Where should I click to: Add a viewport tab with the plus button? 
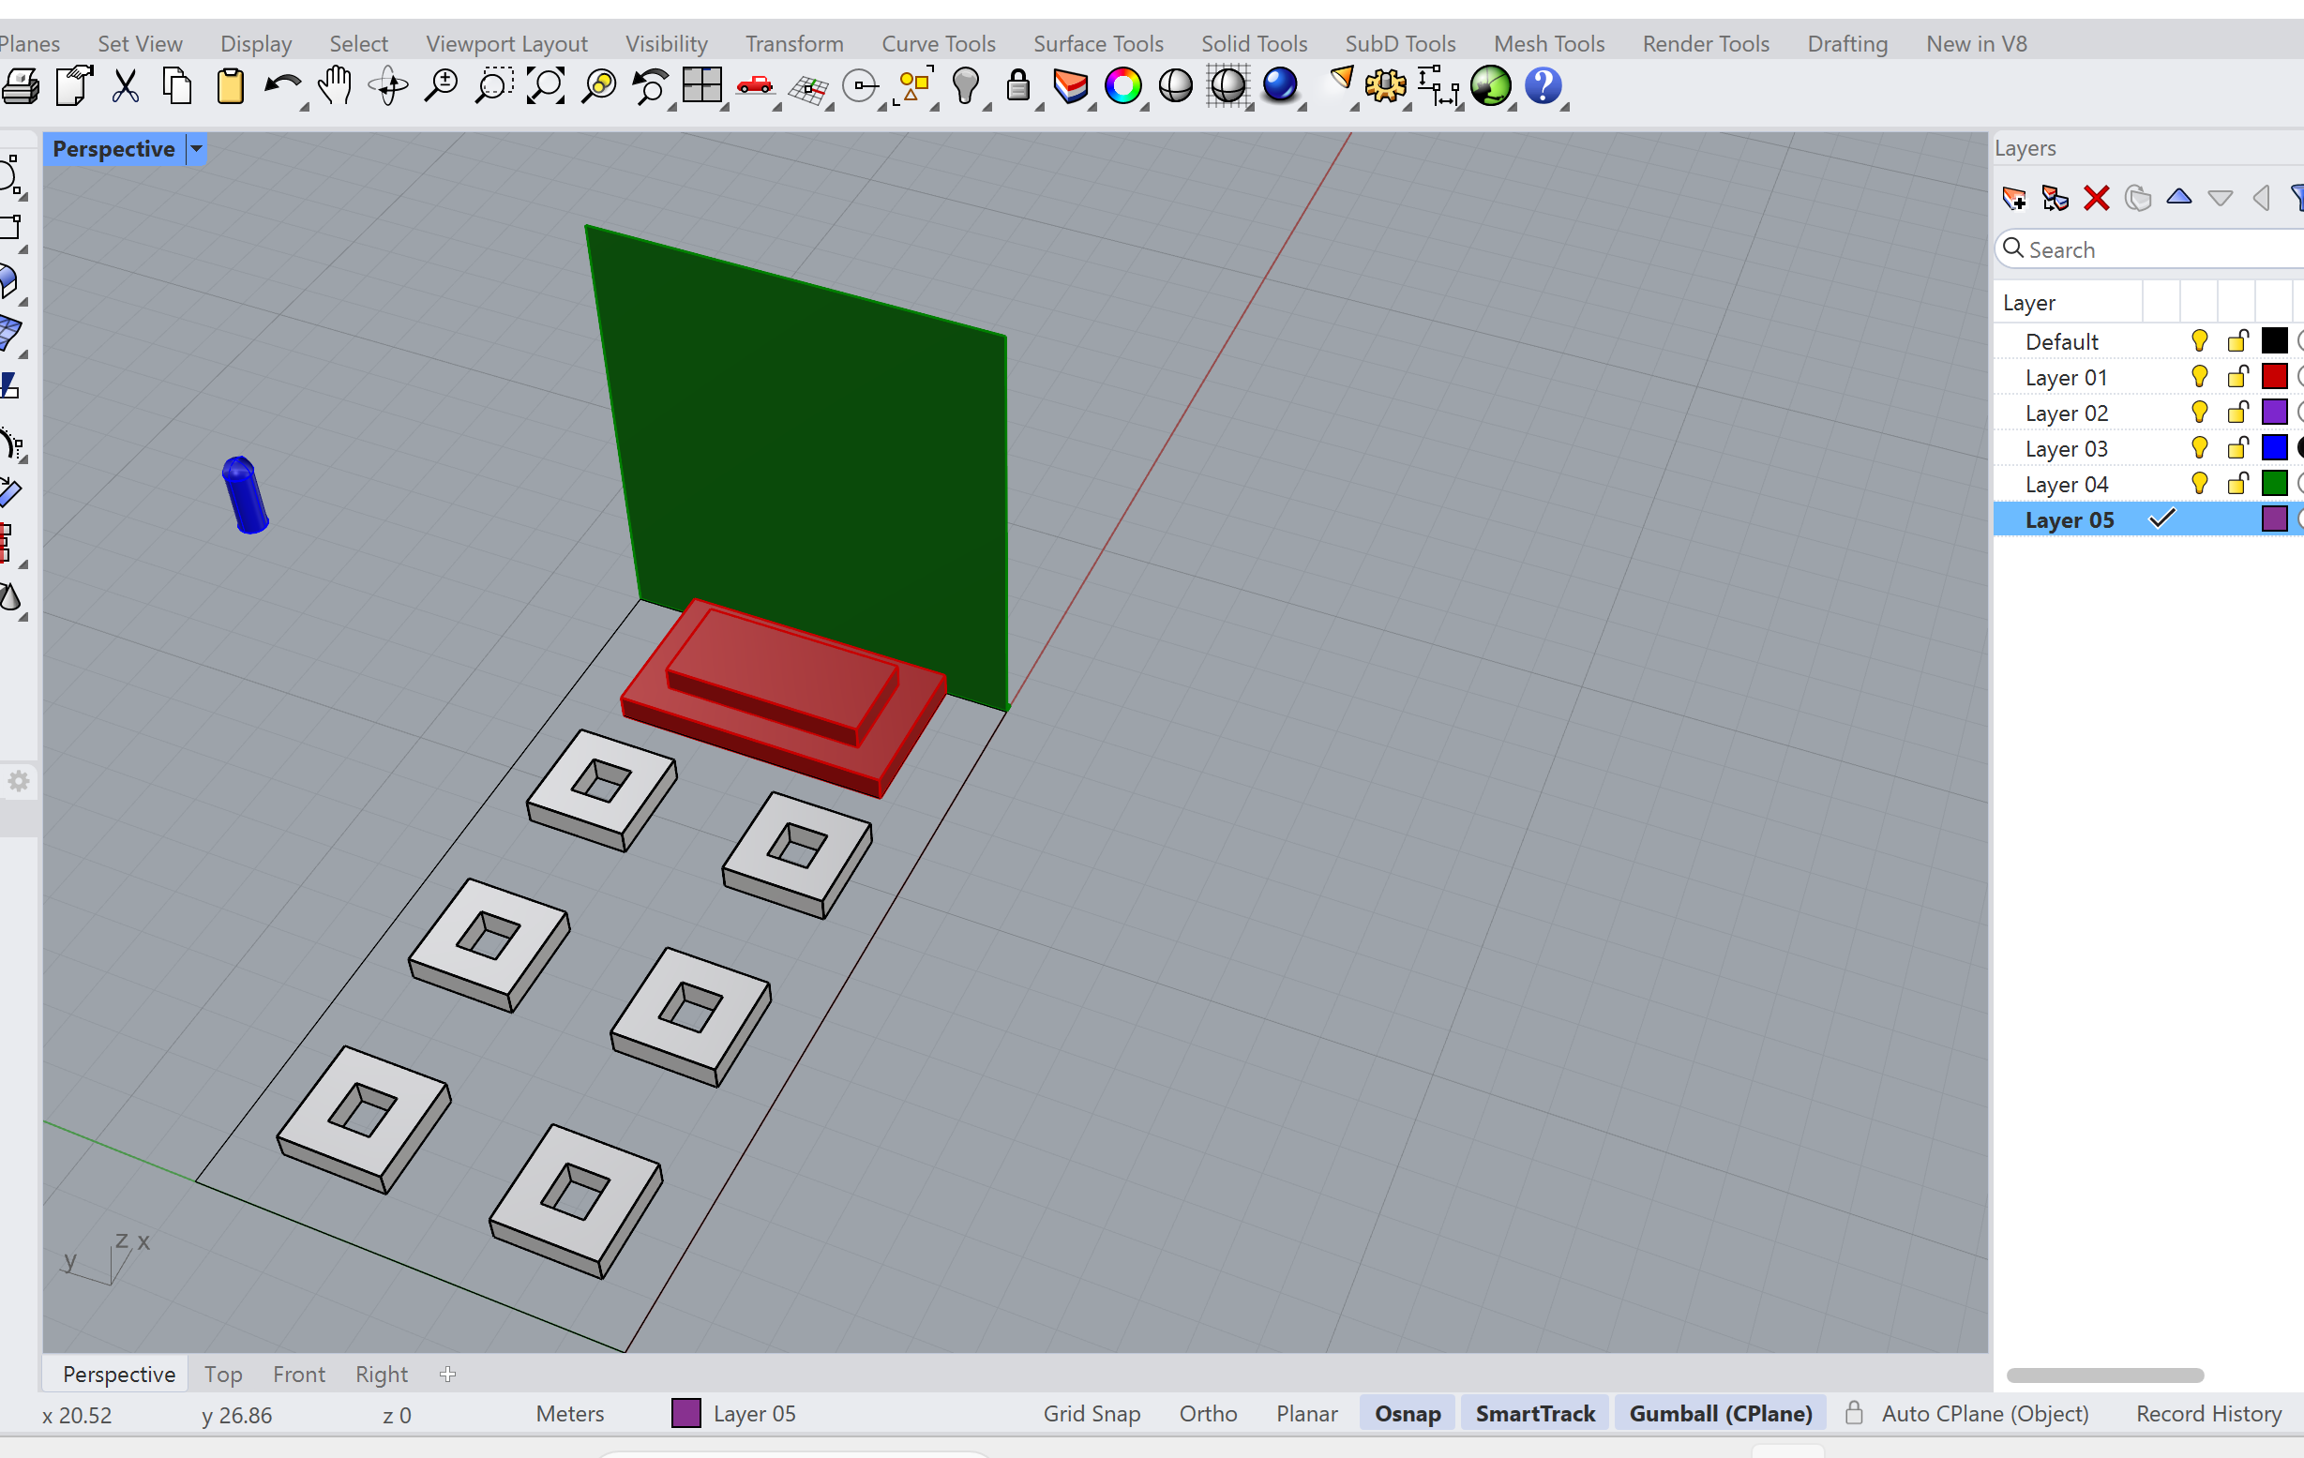point(448,1374)
